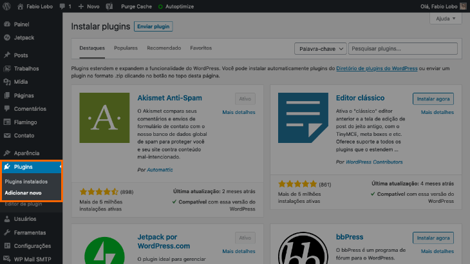This screenshot has width=470, height=264.
Task: Click the Flamingo sidebar icon
Action: tap(7, 122)
